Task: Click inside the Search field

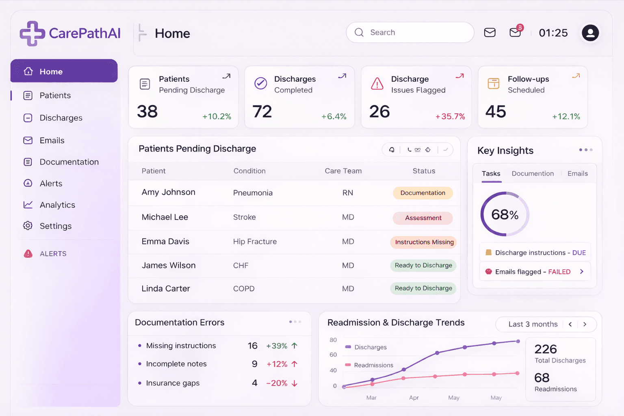Action: click(x=409, y=32)
